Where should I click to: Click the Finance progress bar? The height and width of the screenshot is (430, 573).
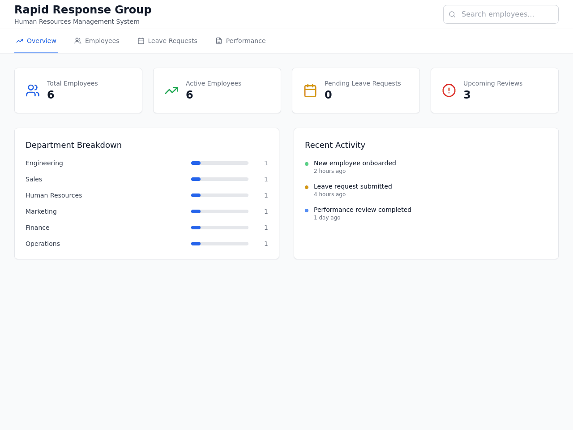click(220, 228)
